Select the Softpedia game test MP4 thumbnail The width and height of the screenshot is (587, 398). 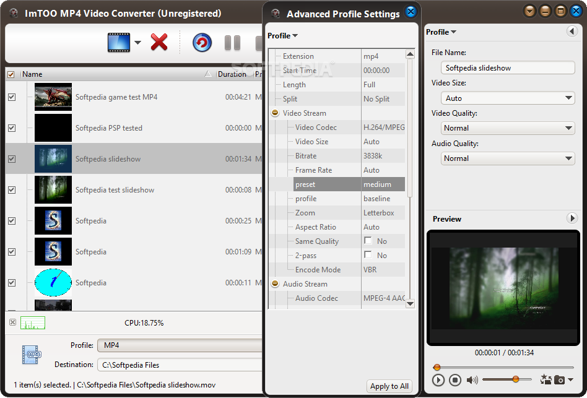click(x=53, y=97)
